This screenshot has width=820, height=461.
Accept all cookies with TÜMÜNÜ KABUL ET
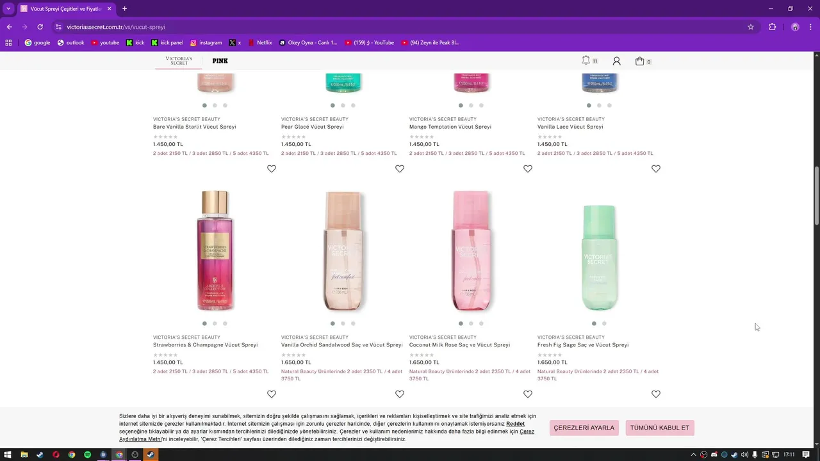(660, 428)
